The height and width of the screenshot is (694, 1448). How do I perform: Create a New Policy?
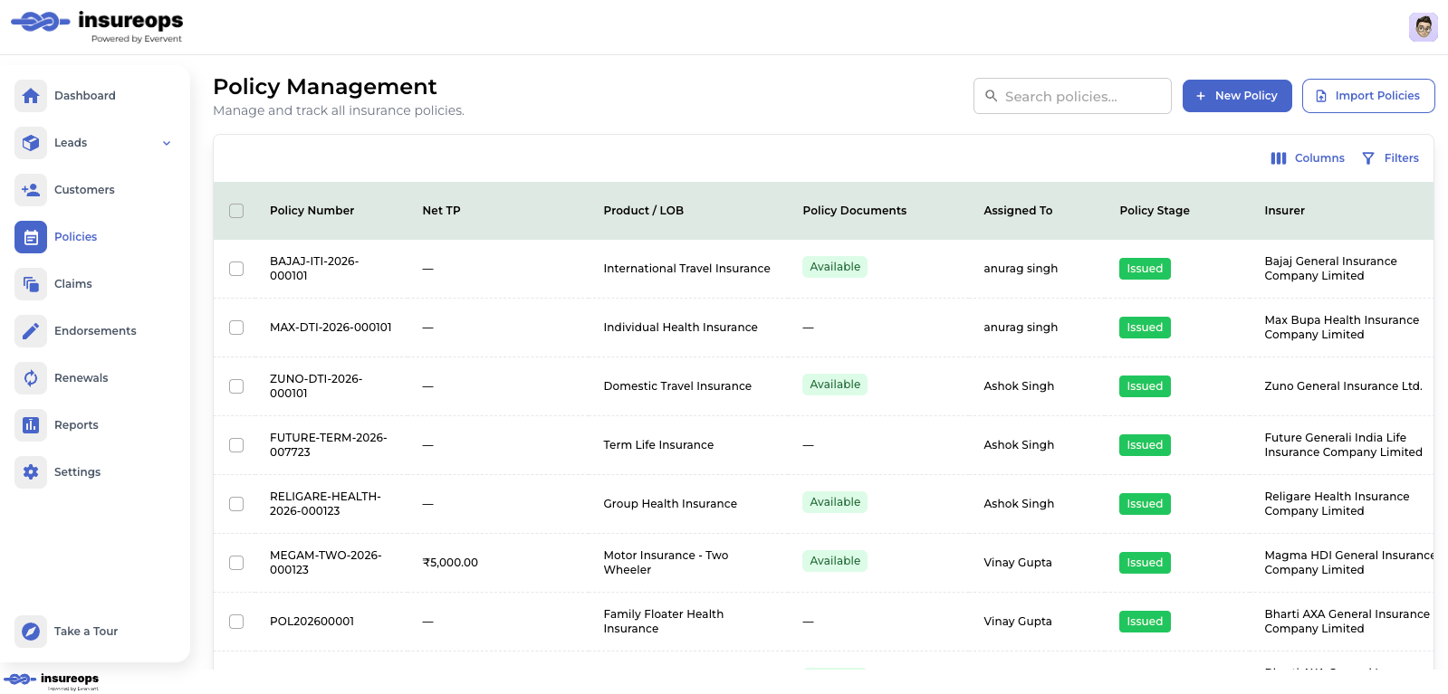1237,96
